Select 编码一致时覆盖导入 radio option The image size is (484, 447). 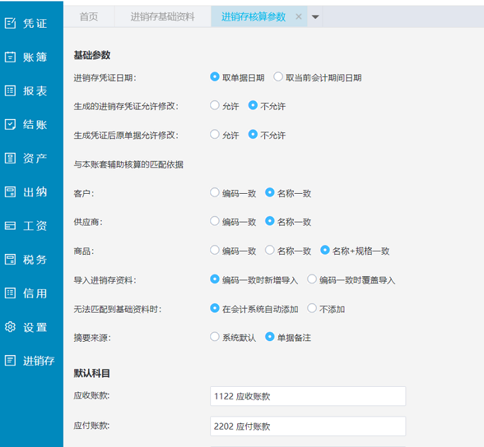click(313, 280)
